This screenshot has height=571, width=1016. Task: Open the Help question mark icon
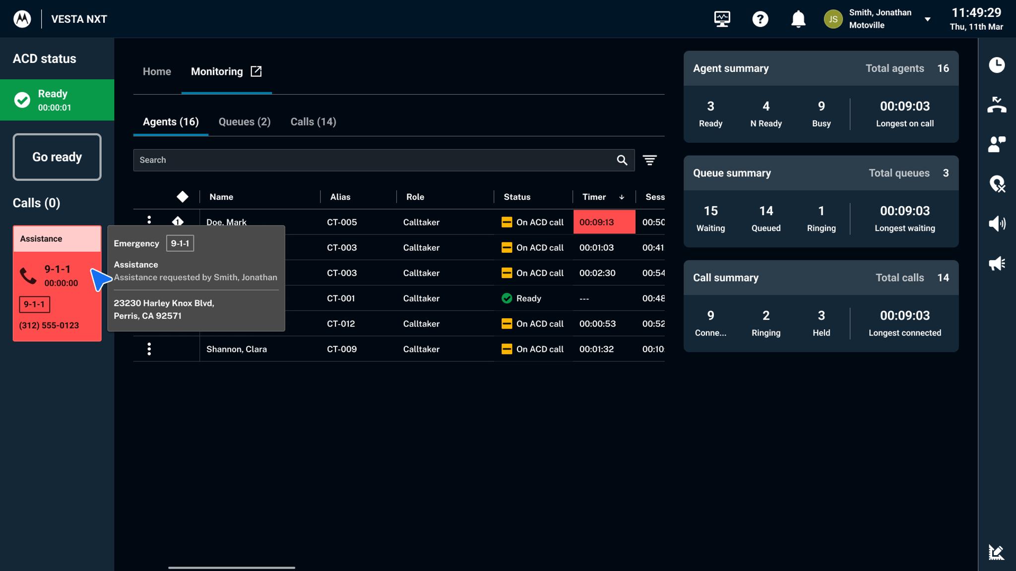[x=760, y=19]
